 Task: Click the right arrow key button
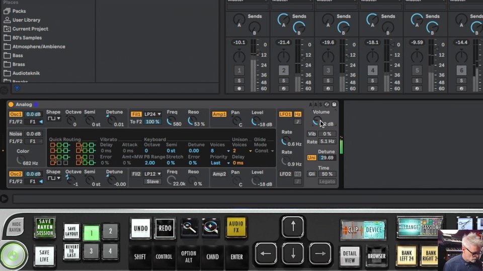[x=320, y=254]
